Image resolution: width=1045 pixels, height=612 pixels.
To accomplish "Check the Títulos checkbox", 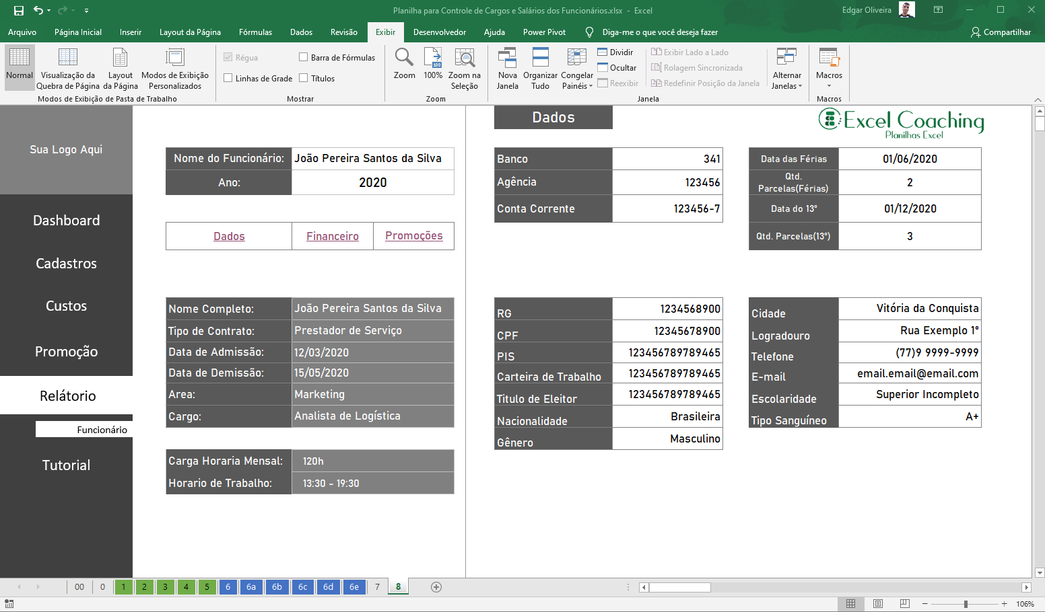I will [304, 78].
